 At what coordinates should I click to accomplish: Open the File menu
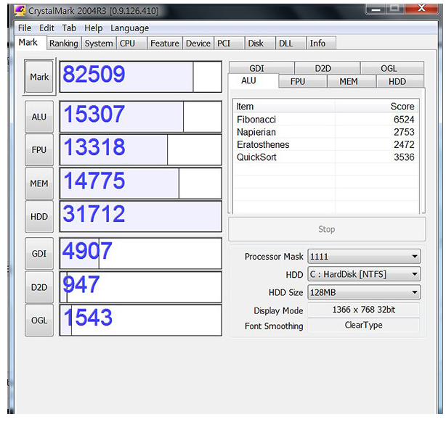(25, 28)
